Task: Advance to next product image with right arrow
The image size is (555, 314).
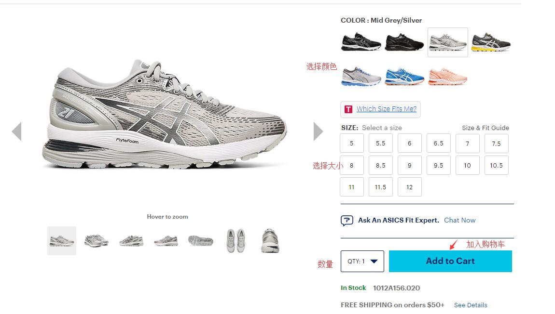Action: pyautogui.click(x=318, y=131)
